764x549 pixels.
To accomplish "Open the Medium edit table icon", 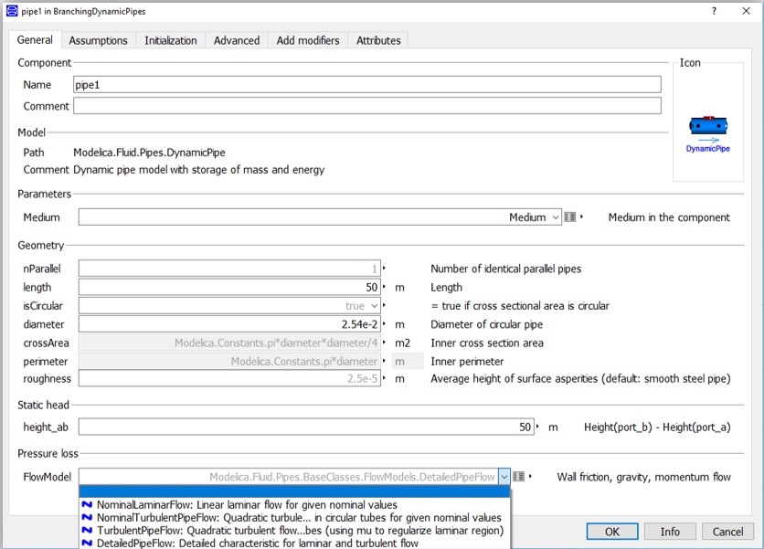I will coord(569,217).
